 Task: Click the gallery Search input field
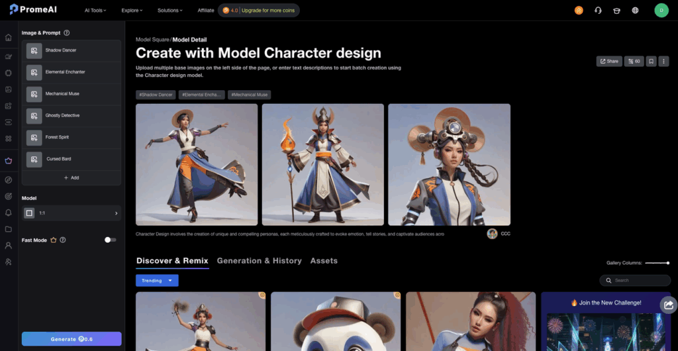tap(635, 281)
